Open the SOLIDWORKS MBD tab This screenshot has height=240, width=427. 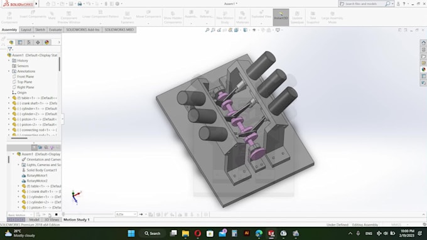[x=119, y=29]
